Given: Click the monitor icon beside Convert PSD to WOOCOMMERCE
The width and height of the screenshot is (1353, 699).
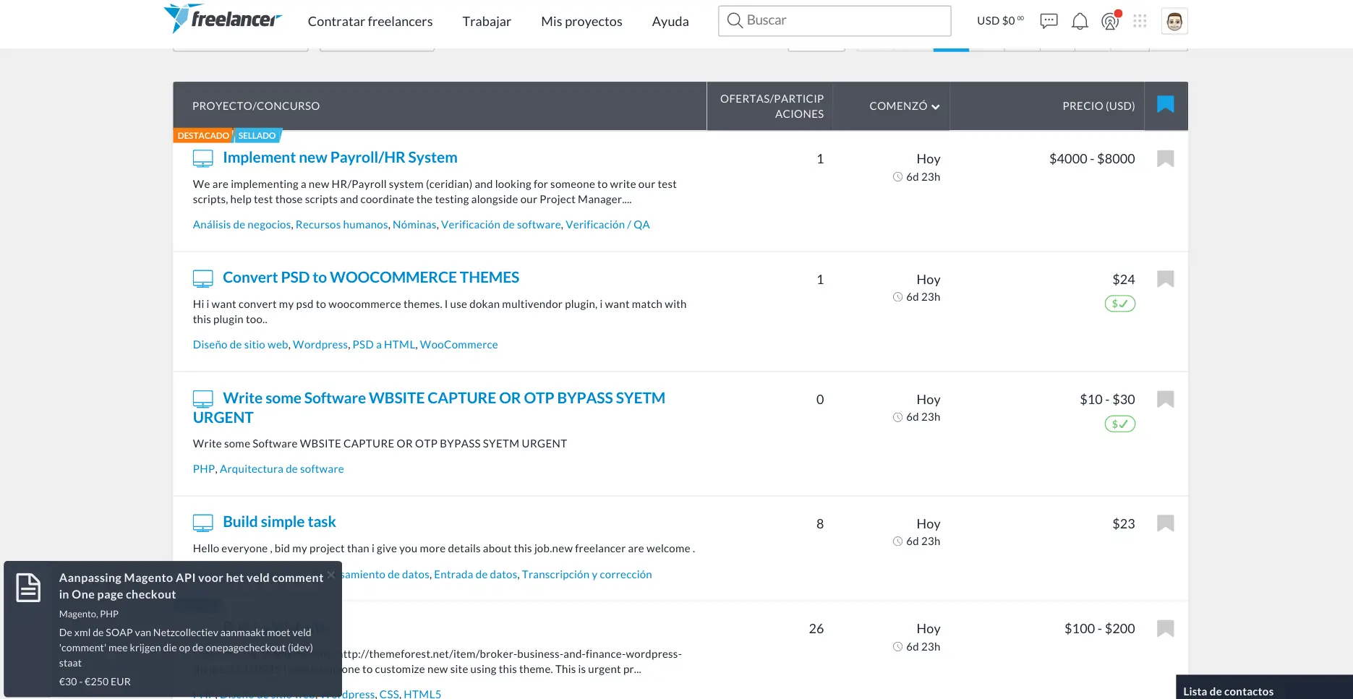Looking at the screenshot, I should pos(203,278).
